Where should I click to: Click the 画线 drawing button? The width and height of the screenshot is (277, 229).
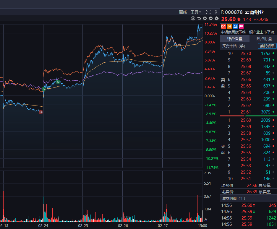pos(183,12)
